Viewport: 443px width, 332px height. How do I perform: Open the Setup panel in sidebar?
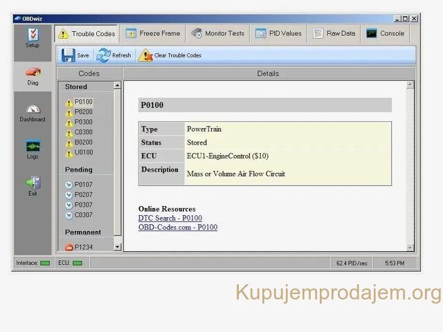click(x=33, y=37)
